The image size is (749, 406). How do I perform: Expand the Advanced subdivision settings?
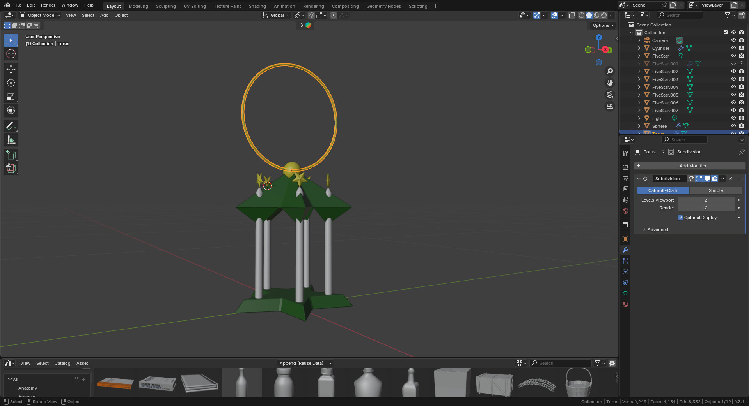[657, 230]
